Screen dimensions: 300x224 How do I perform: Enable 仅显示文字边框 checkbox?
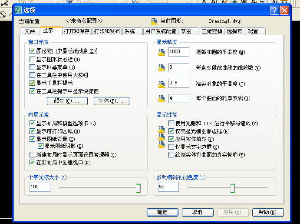(x=171, y=147)
